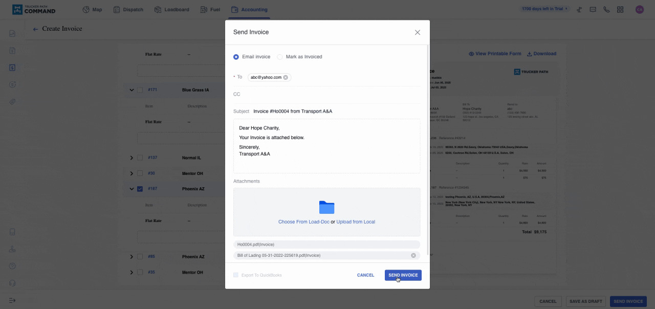Select Mark as Invoiced radio option
The width and height of the screenshot is (655, 309).
coord(280,57)
